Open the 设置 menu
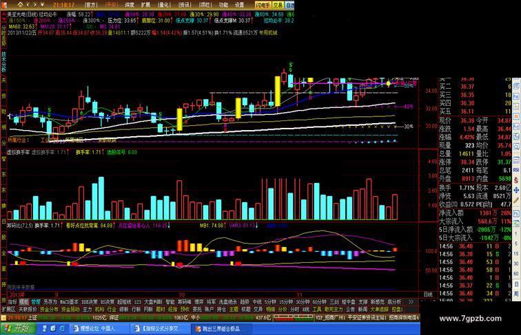521x335 pixels. (239, 5)
